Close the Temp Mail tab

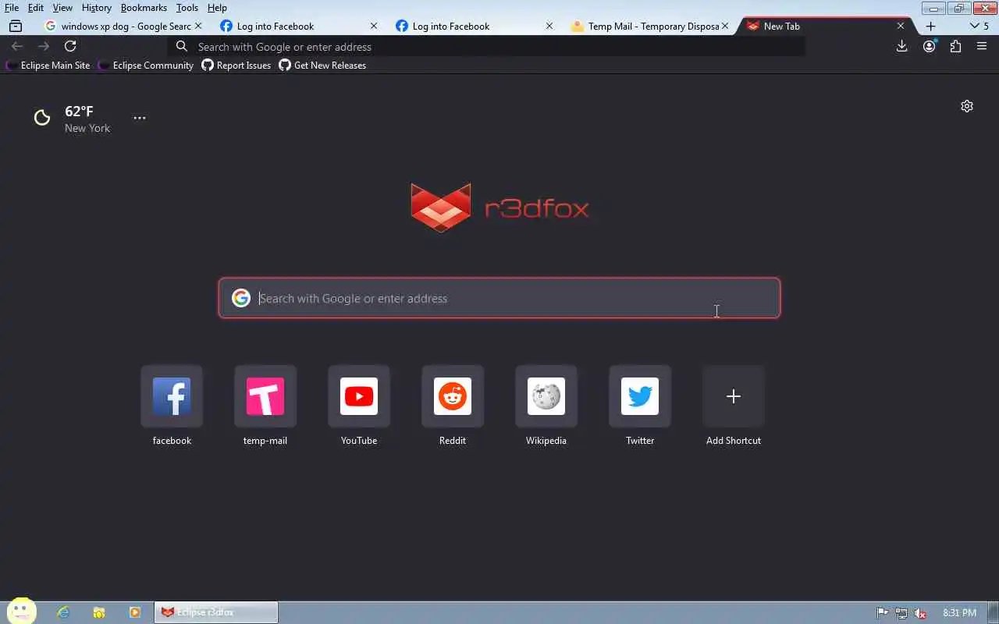(x=725, y=26)
